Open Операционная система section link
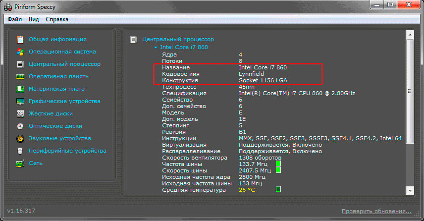The width and height of the screenshot is (424, 221). tap(62, 52)
